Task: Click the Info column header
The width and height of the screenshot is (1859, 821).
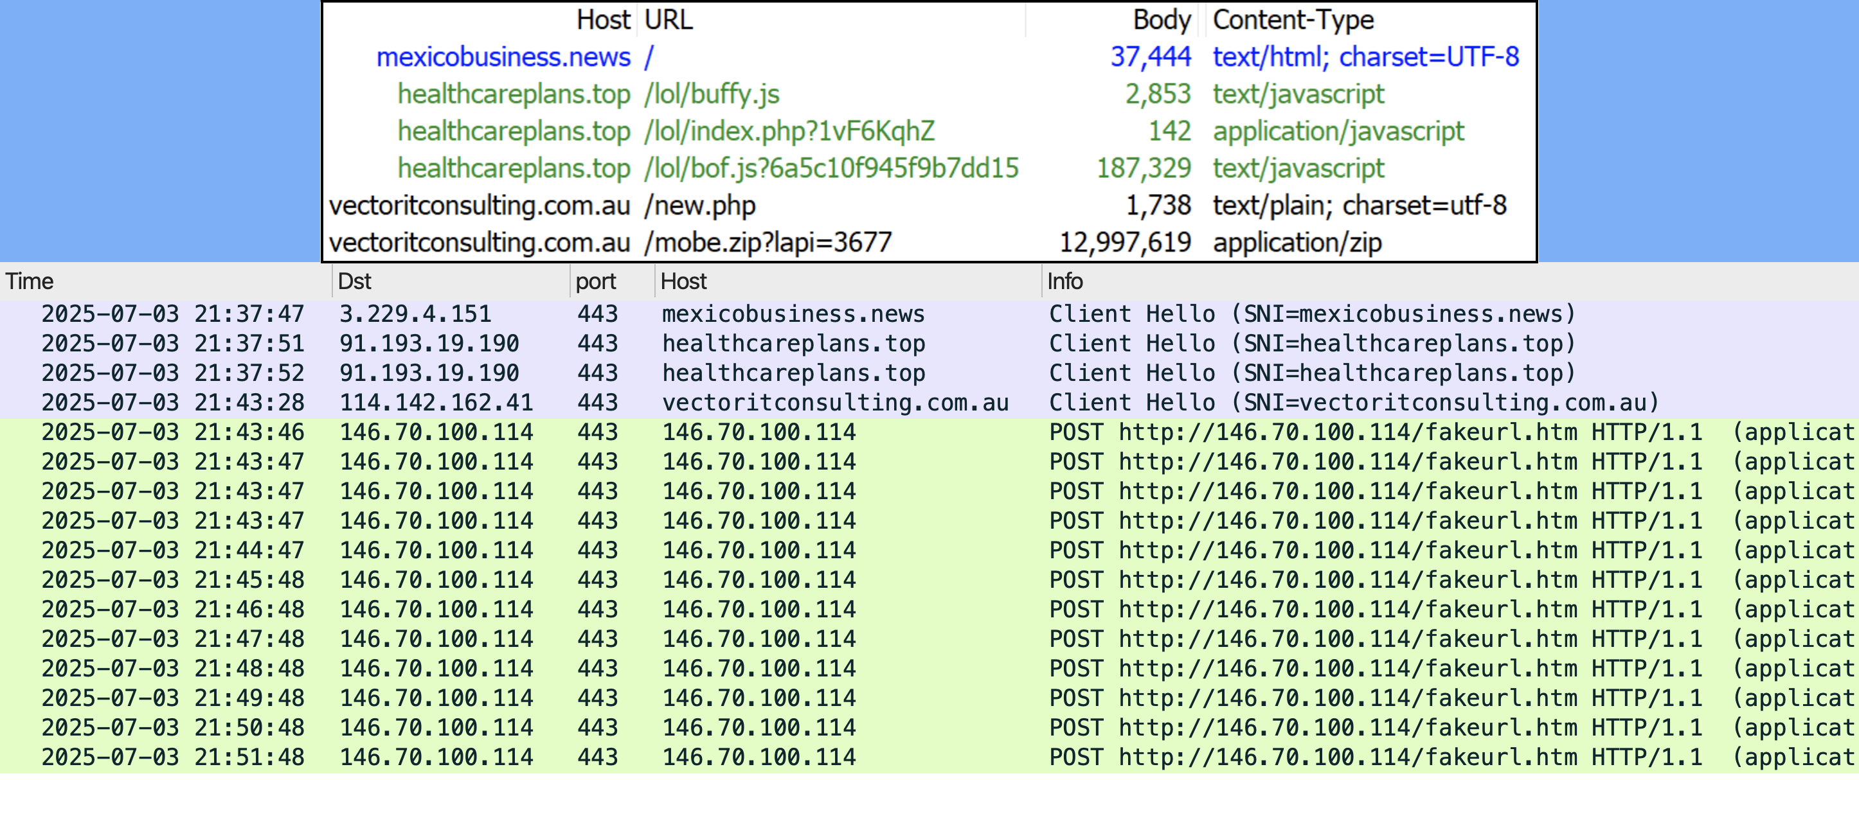Action: (1064, 281)
